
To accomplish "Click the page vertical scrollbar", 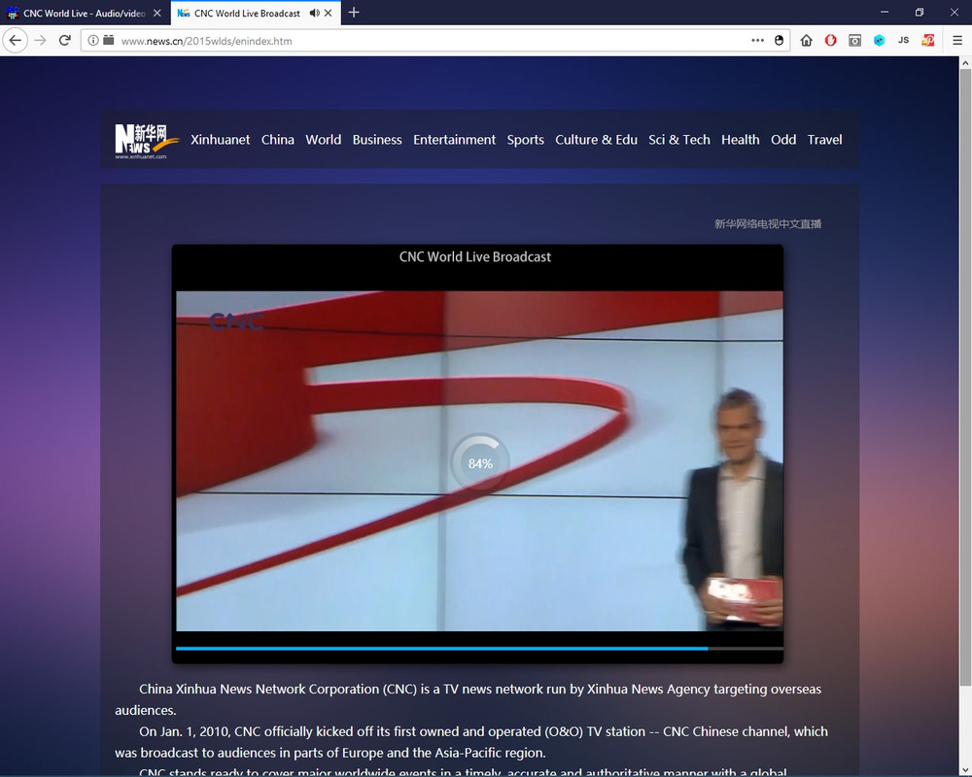I will (x=965, y=377).
